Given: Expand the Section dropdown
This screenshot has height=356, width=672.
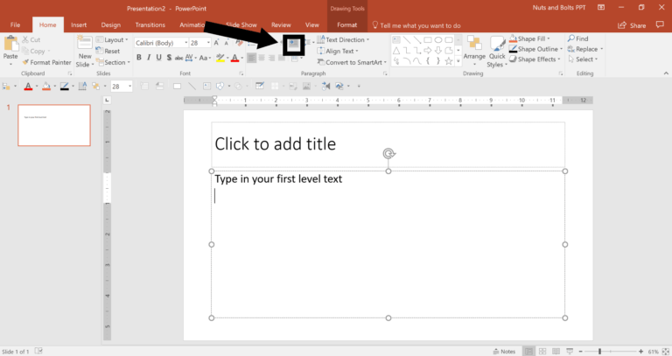Looking at the screenshot, I should point(113,63).
